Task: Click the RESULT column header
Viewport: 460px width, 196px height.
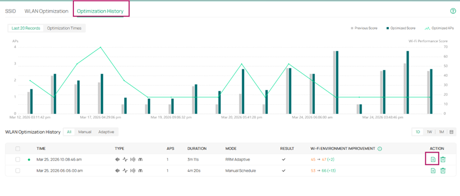Action: 287,149
